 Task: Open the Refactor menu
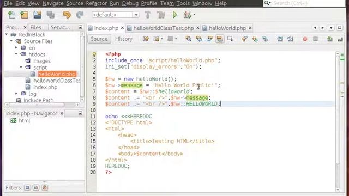point(97,3)
